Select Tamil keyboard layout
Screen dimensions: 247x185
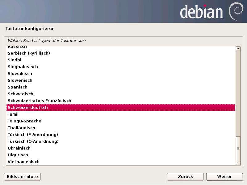tap(13, 114)
